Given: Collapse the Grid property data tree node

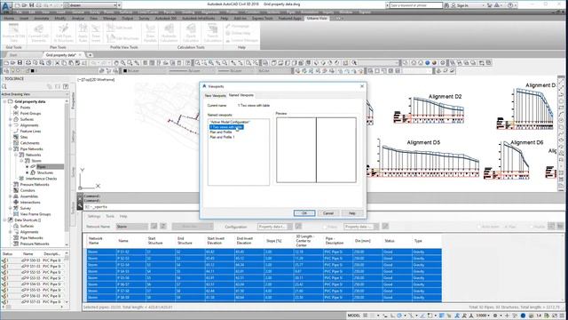Looking at the screenshot, I should [4, 101].
